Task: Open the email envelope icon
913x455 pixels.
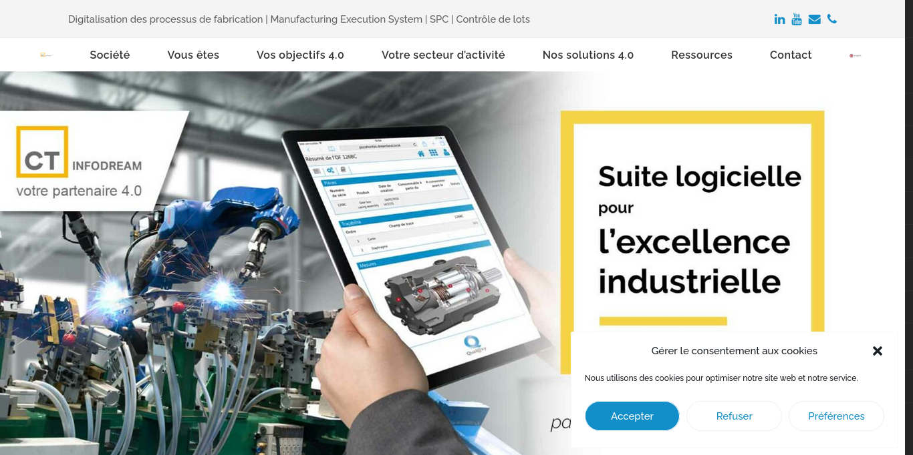Action: pos(814,19)
